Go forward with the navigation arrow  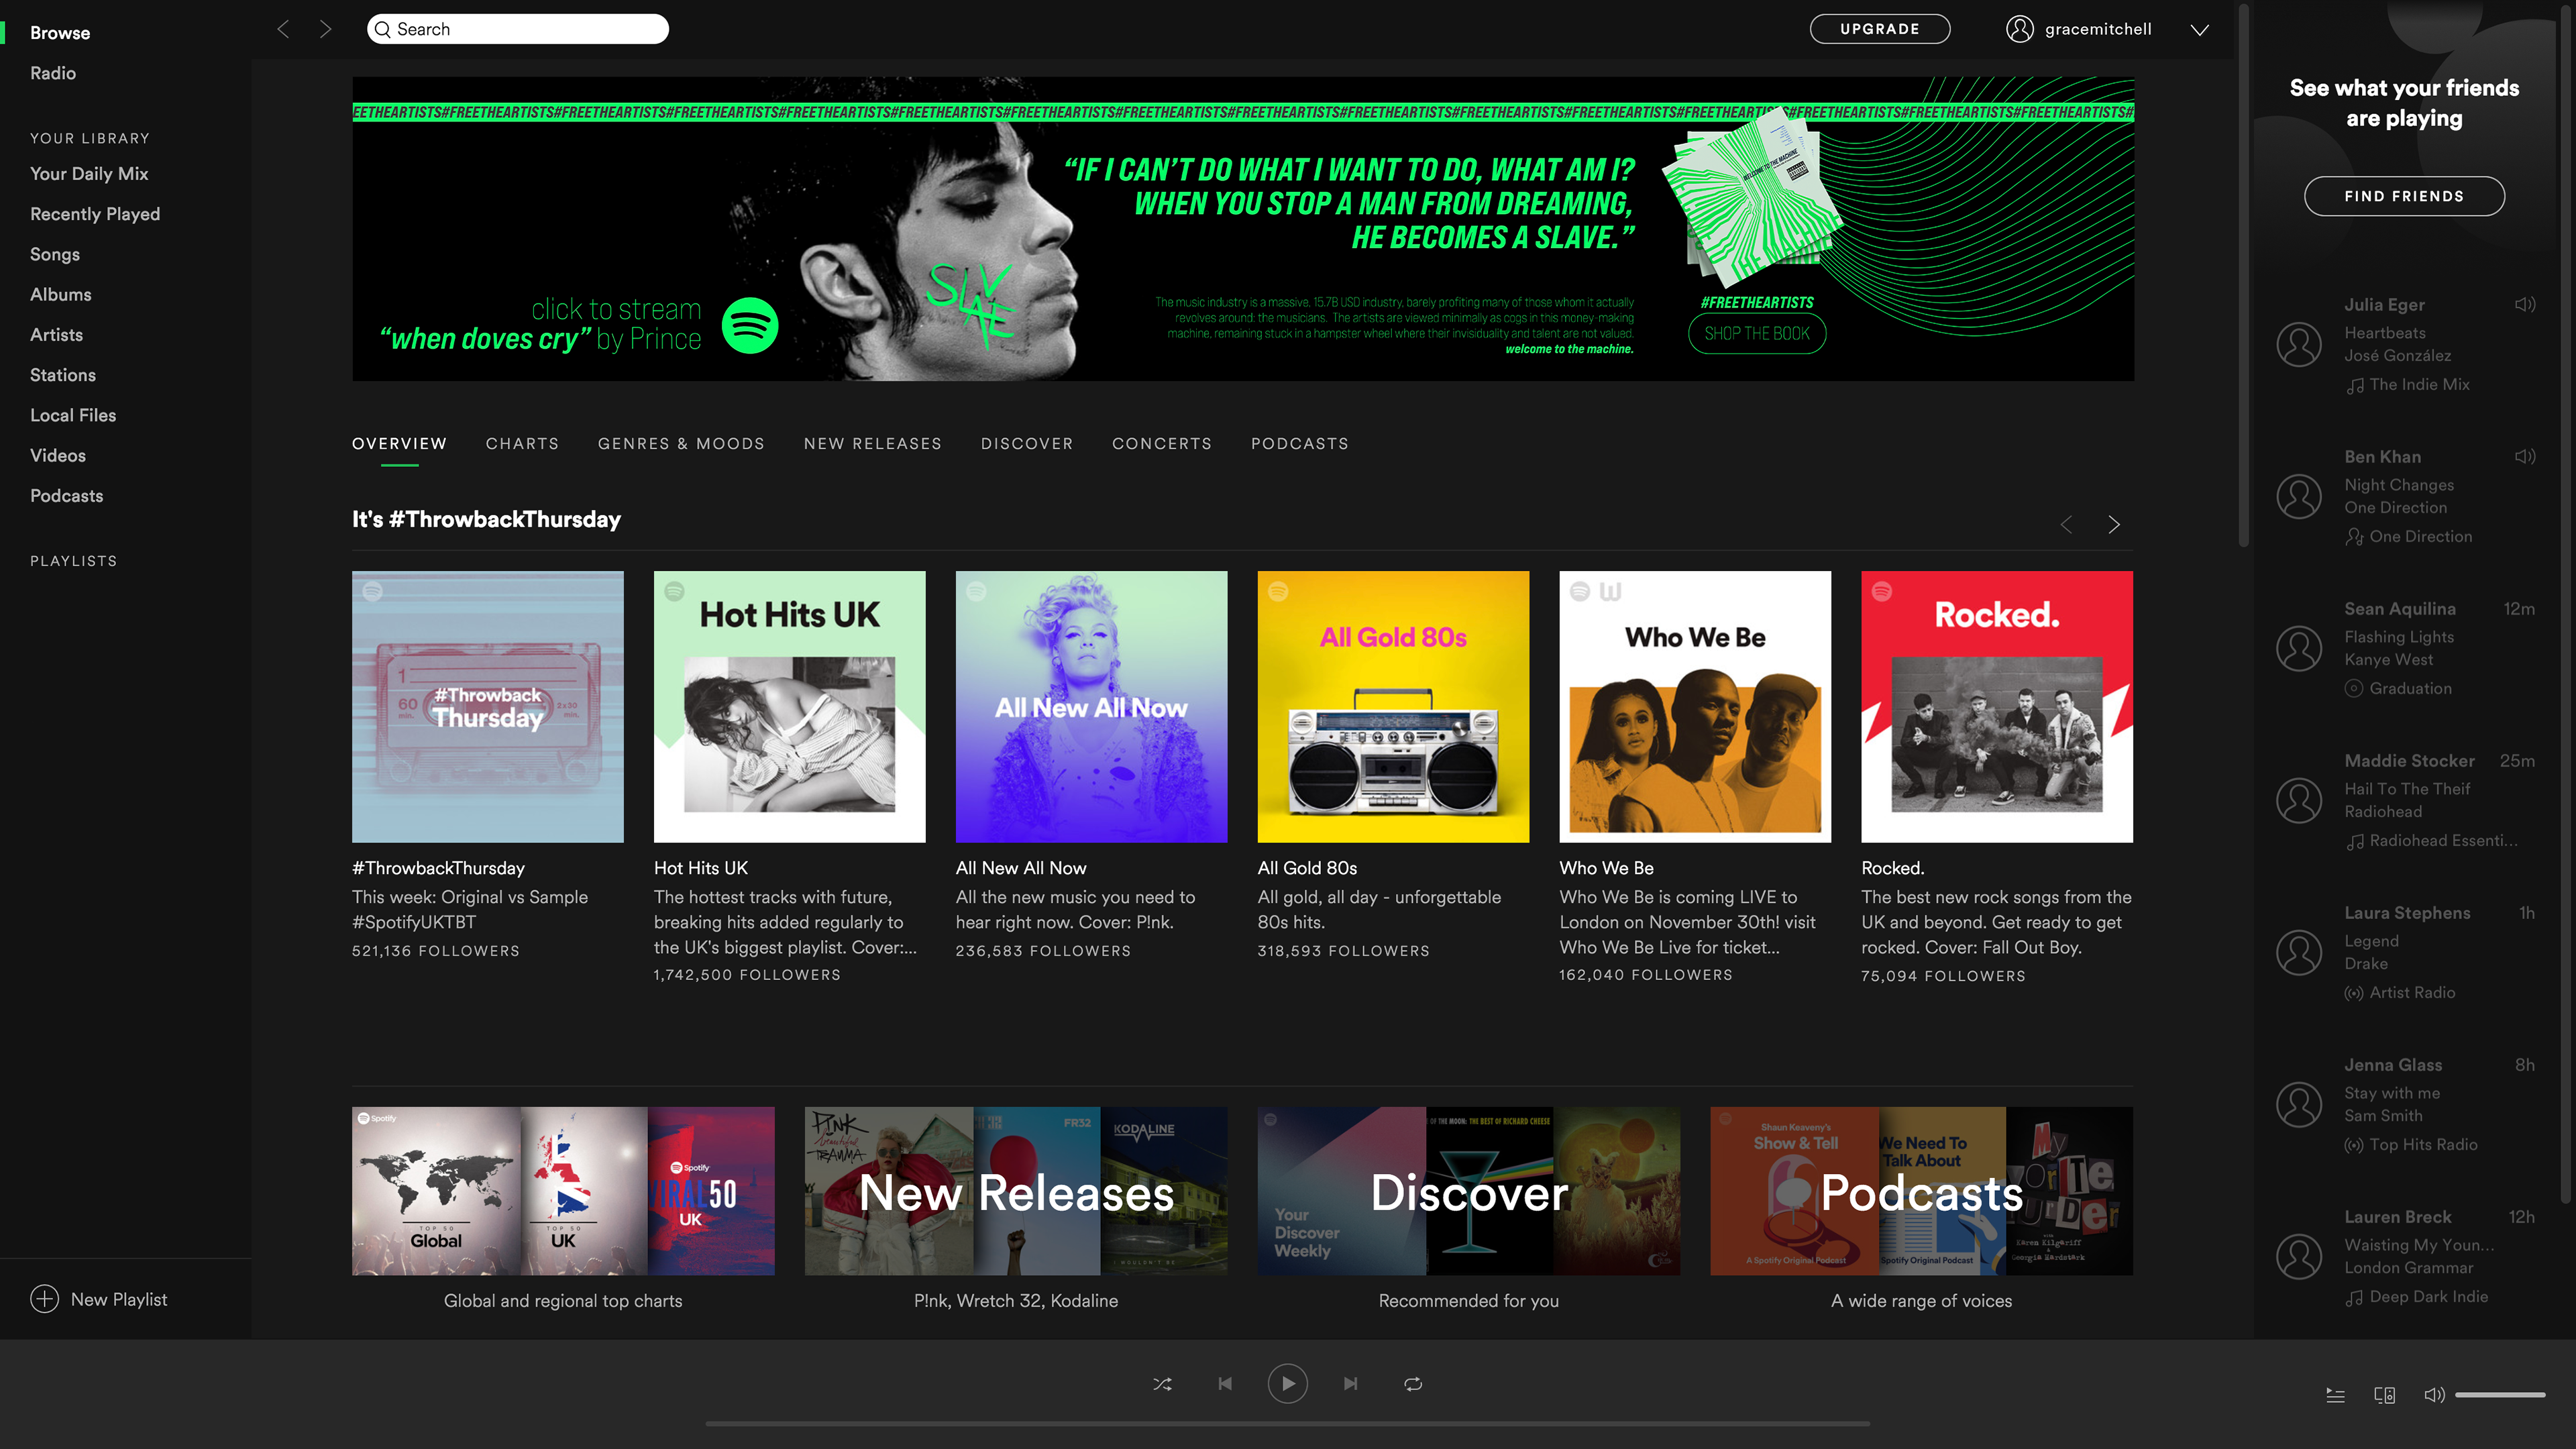point(325,29)
